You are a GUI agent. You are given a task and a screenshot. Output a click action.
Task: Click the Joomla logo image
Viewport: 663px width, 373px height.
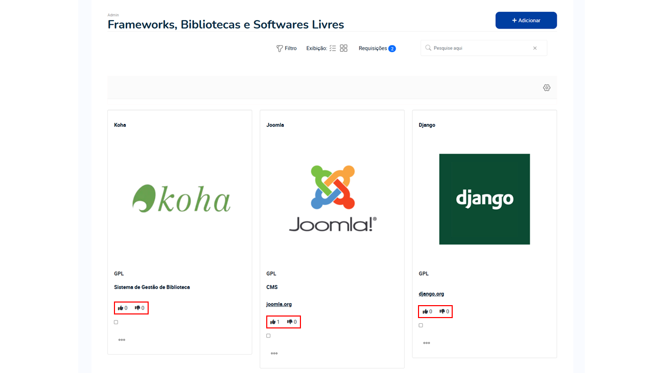coord(333,198)
